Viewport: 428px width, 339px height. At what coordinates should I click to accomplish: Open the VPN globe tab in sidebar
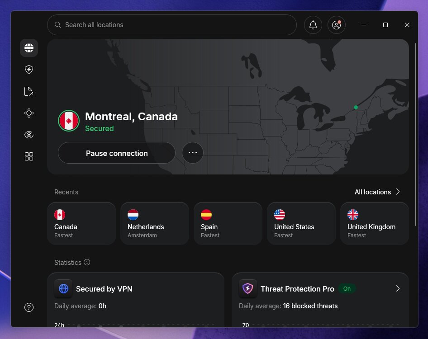point(29,48)
